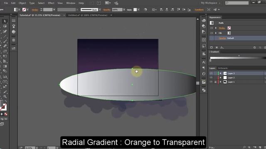
Task: Select the Line Segment tool
Action: coord(5,36)
